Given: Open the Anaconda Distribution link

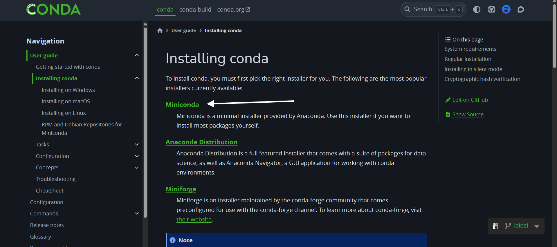Looking at the screenshot, I should click(x=201, y=142).
